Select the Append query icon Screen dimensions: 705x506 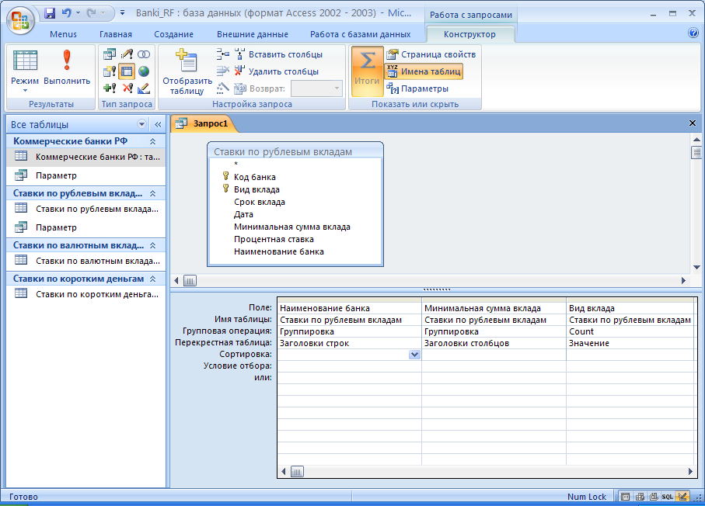(x=110, y=88)
